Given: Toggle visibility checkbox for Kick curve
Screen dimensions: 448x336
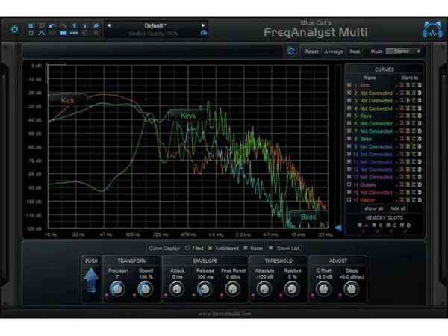Looking at the screenshot, I should point(349,85).
